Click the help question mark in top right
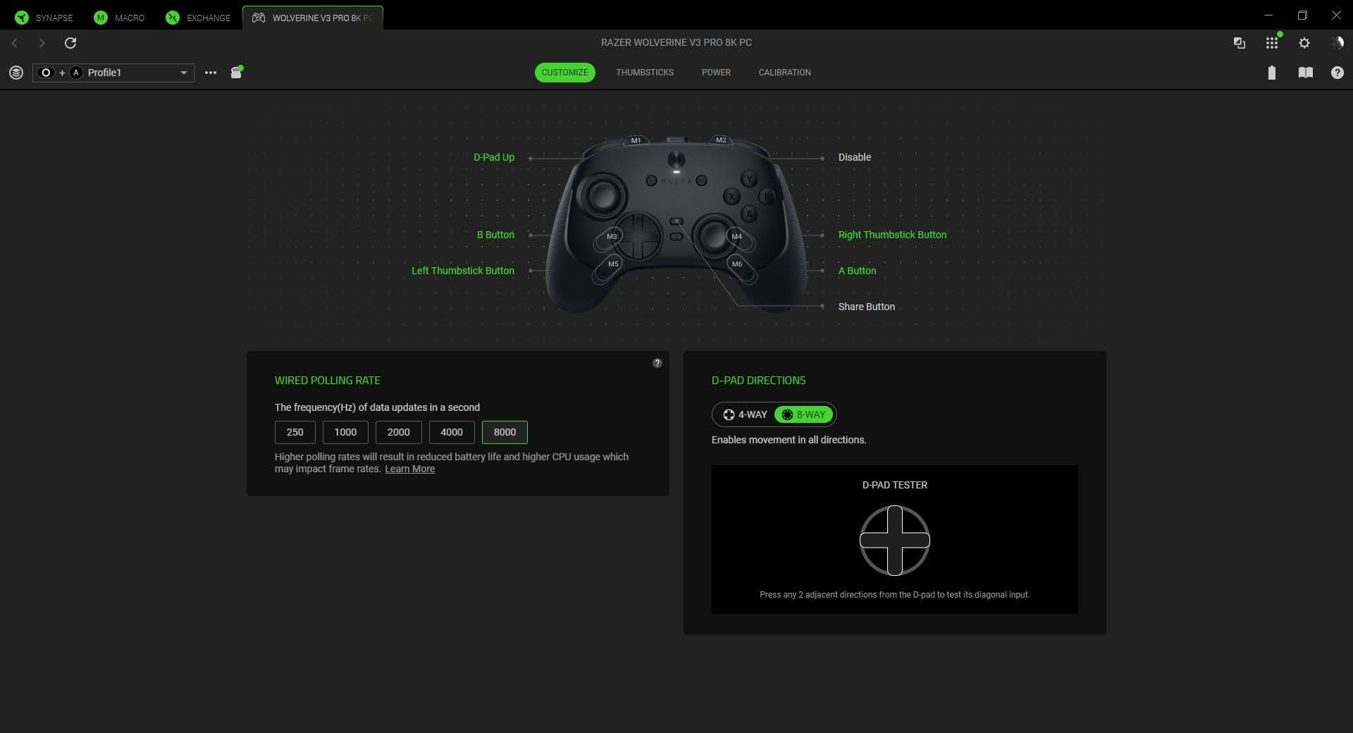Viewport: 1353px width, 733px height. click(x=1337, y=73)
